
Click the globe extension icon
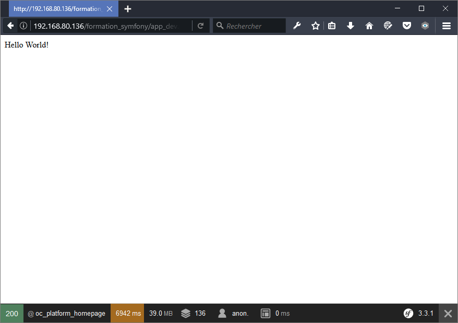[x=388, y=26]
